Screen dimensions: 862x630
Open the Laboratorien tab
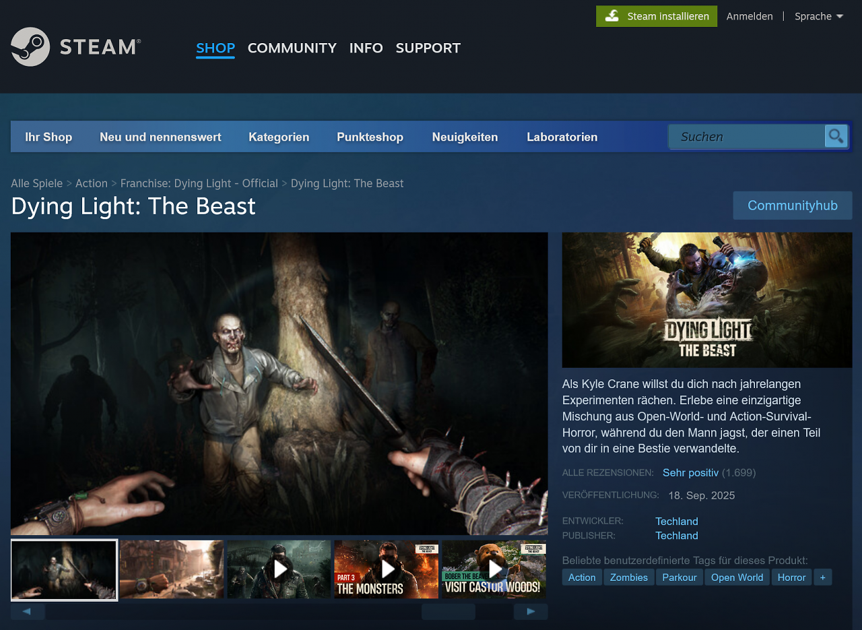562,137
